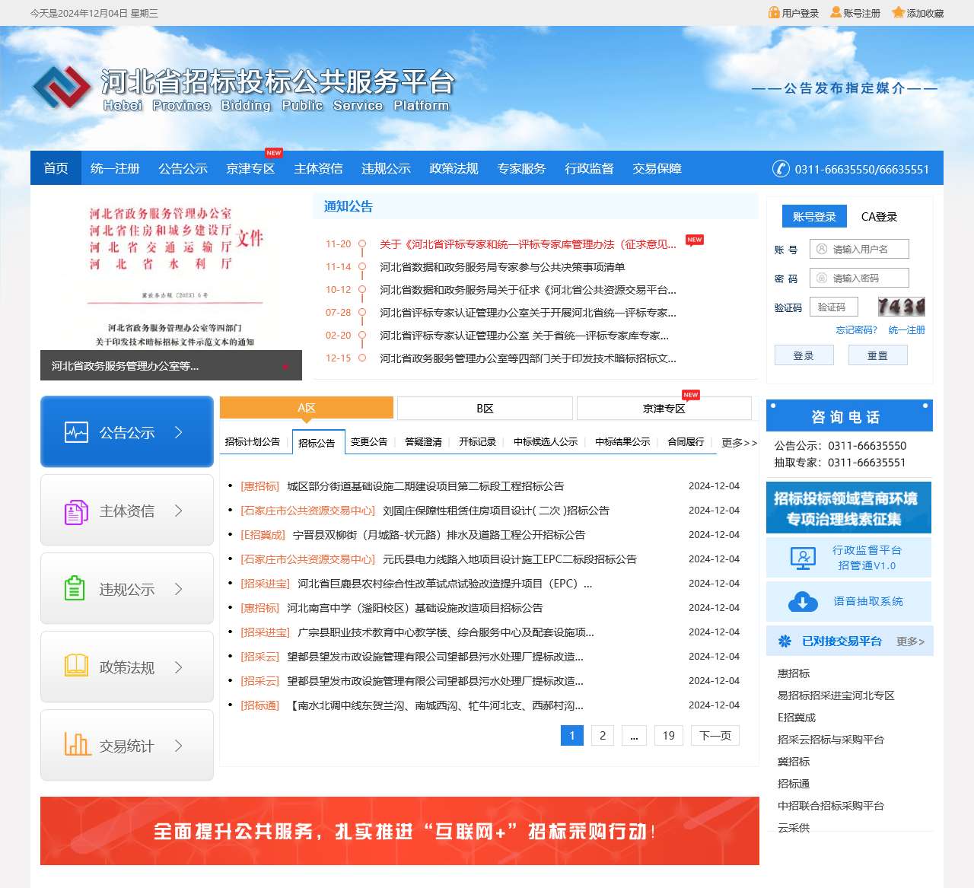The image size is (974, 888).
Task: Click the phone icon beside hotline number
Action: click(781, 168)
